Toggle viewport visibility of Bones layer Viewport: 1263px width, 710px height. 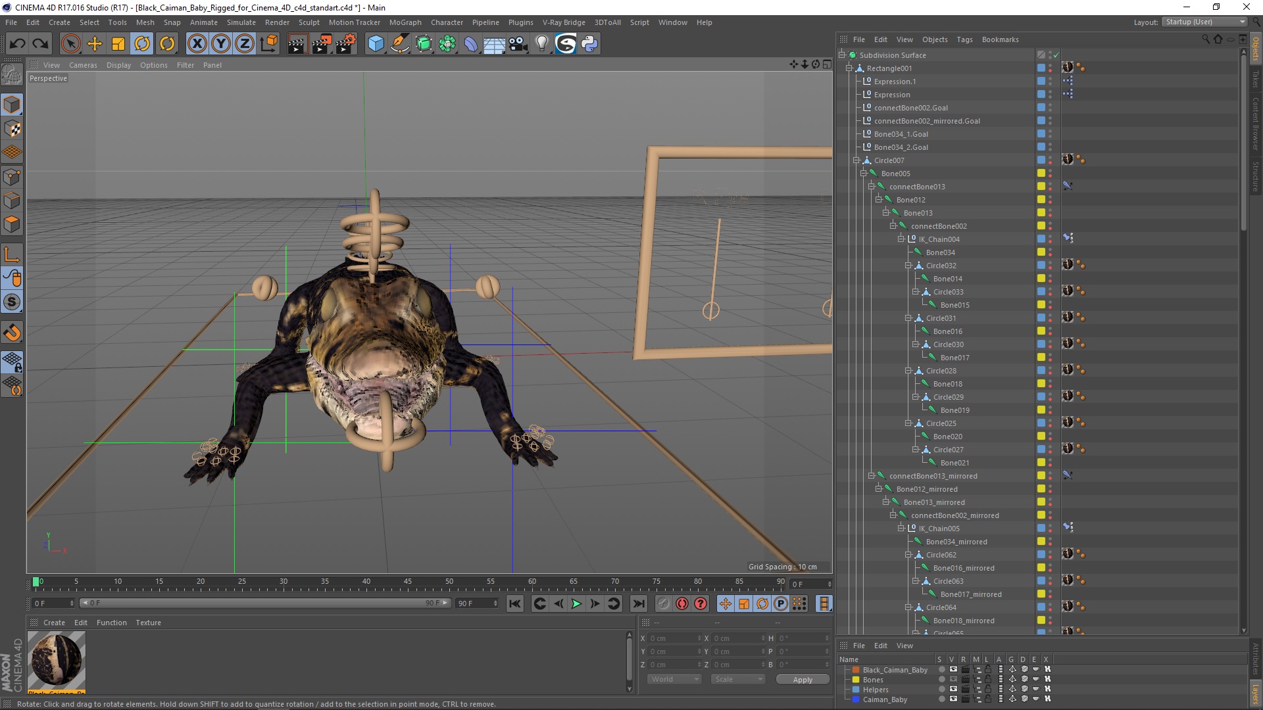click(953, 679)
